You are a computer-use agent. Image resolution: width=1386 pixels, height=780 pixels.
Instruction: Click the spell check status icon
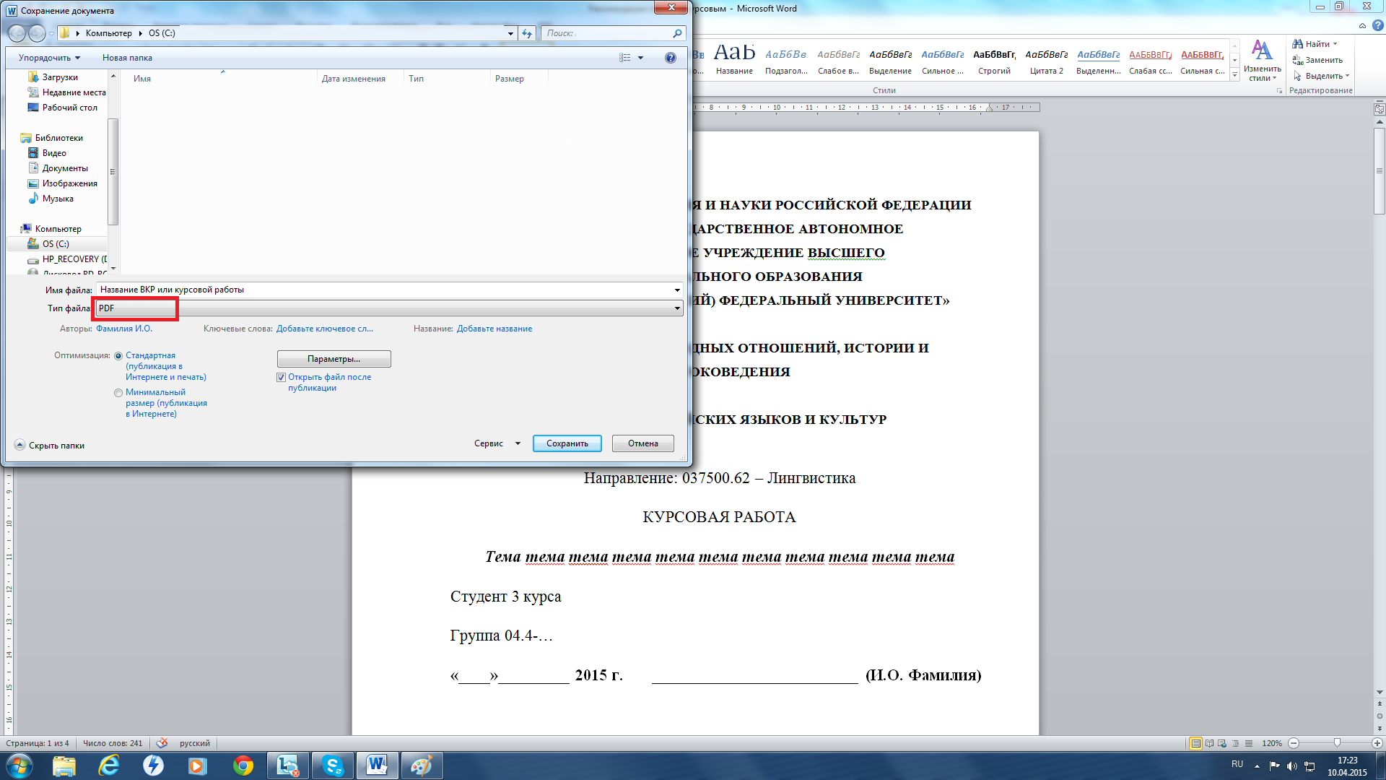162,743
